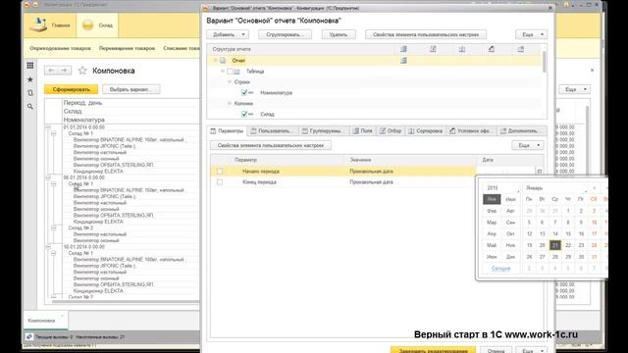Click Завершить редактирование button

click(433, 350)
